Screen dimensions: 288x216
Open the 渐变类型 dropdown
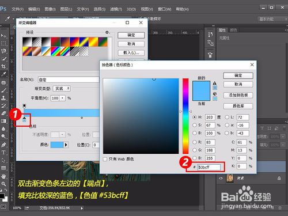62,89
